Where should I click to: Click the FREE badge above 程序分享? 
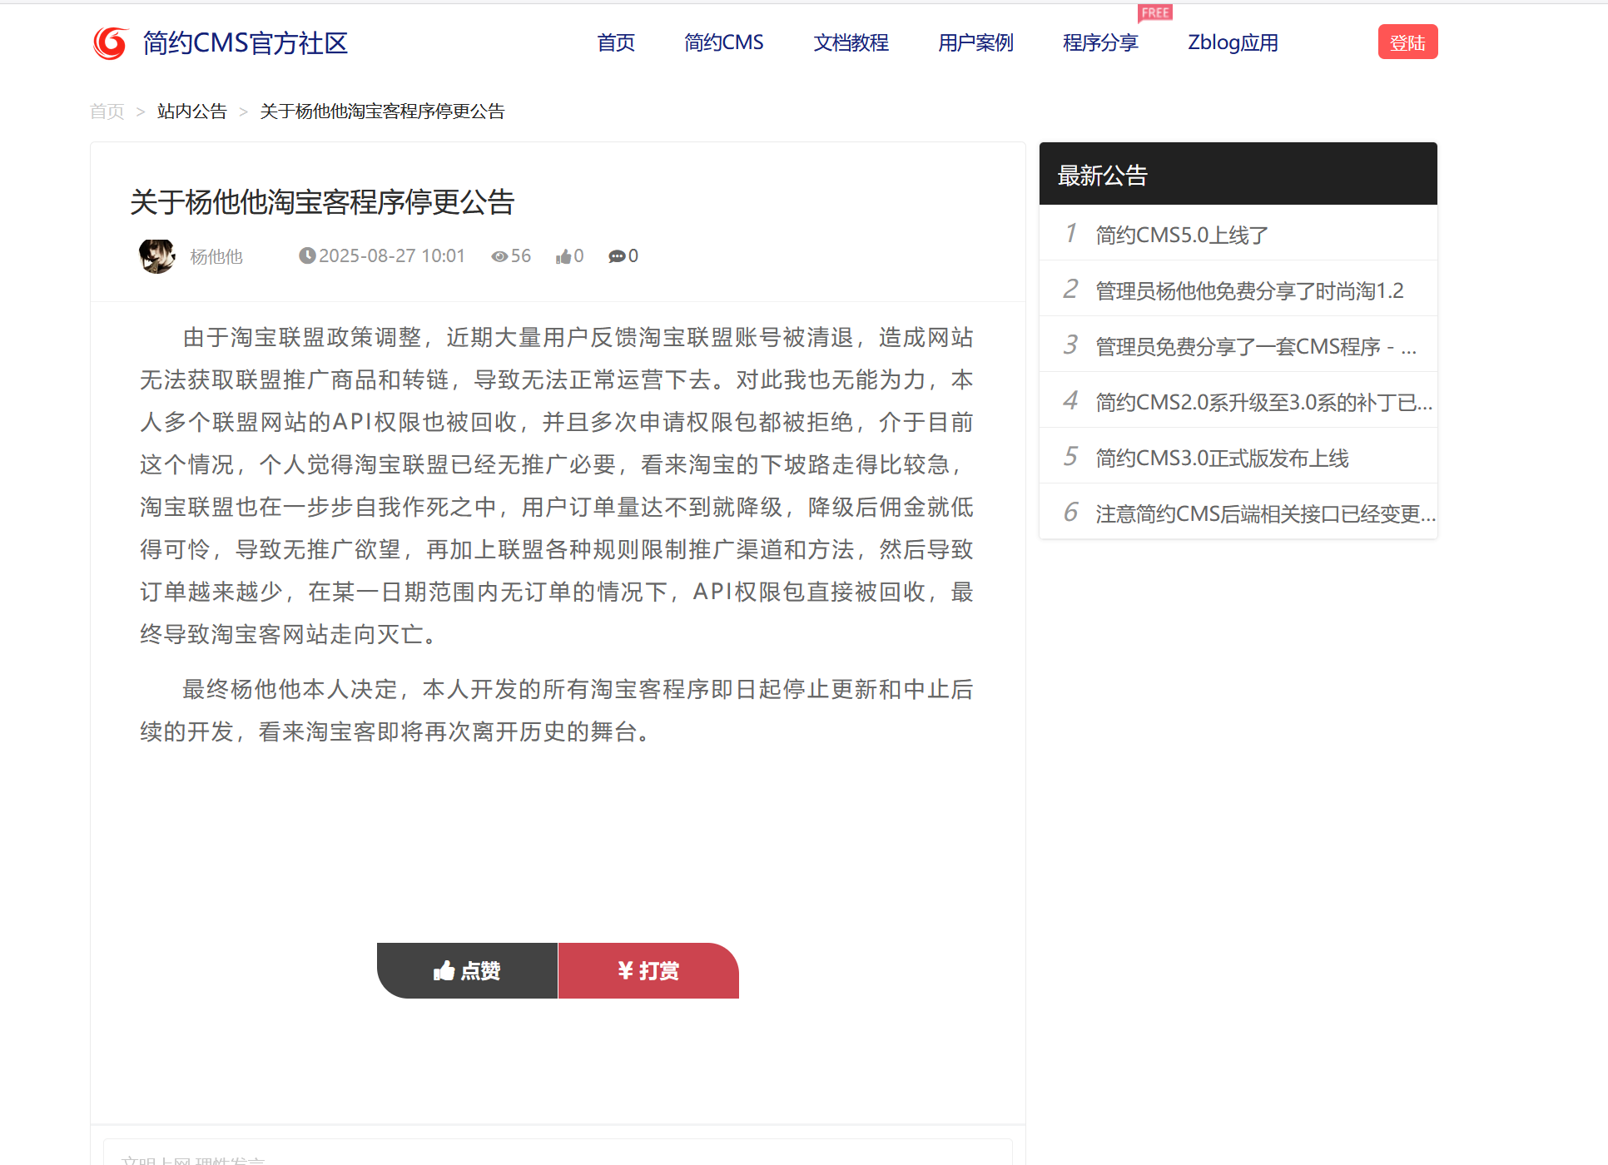(x=1155, y=12)
